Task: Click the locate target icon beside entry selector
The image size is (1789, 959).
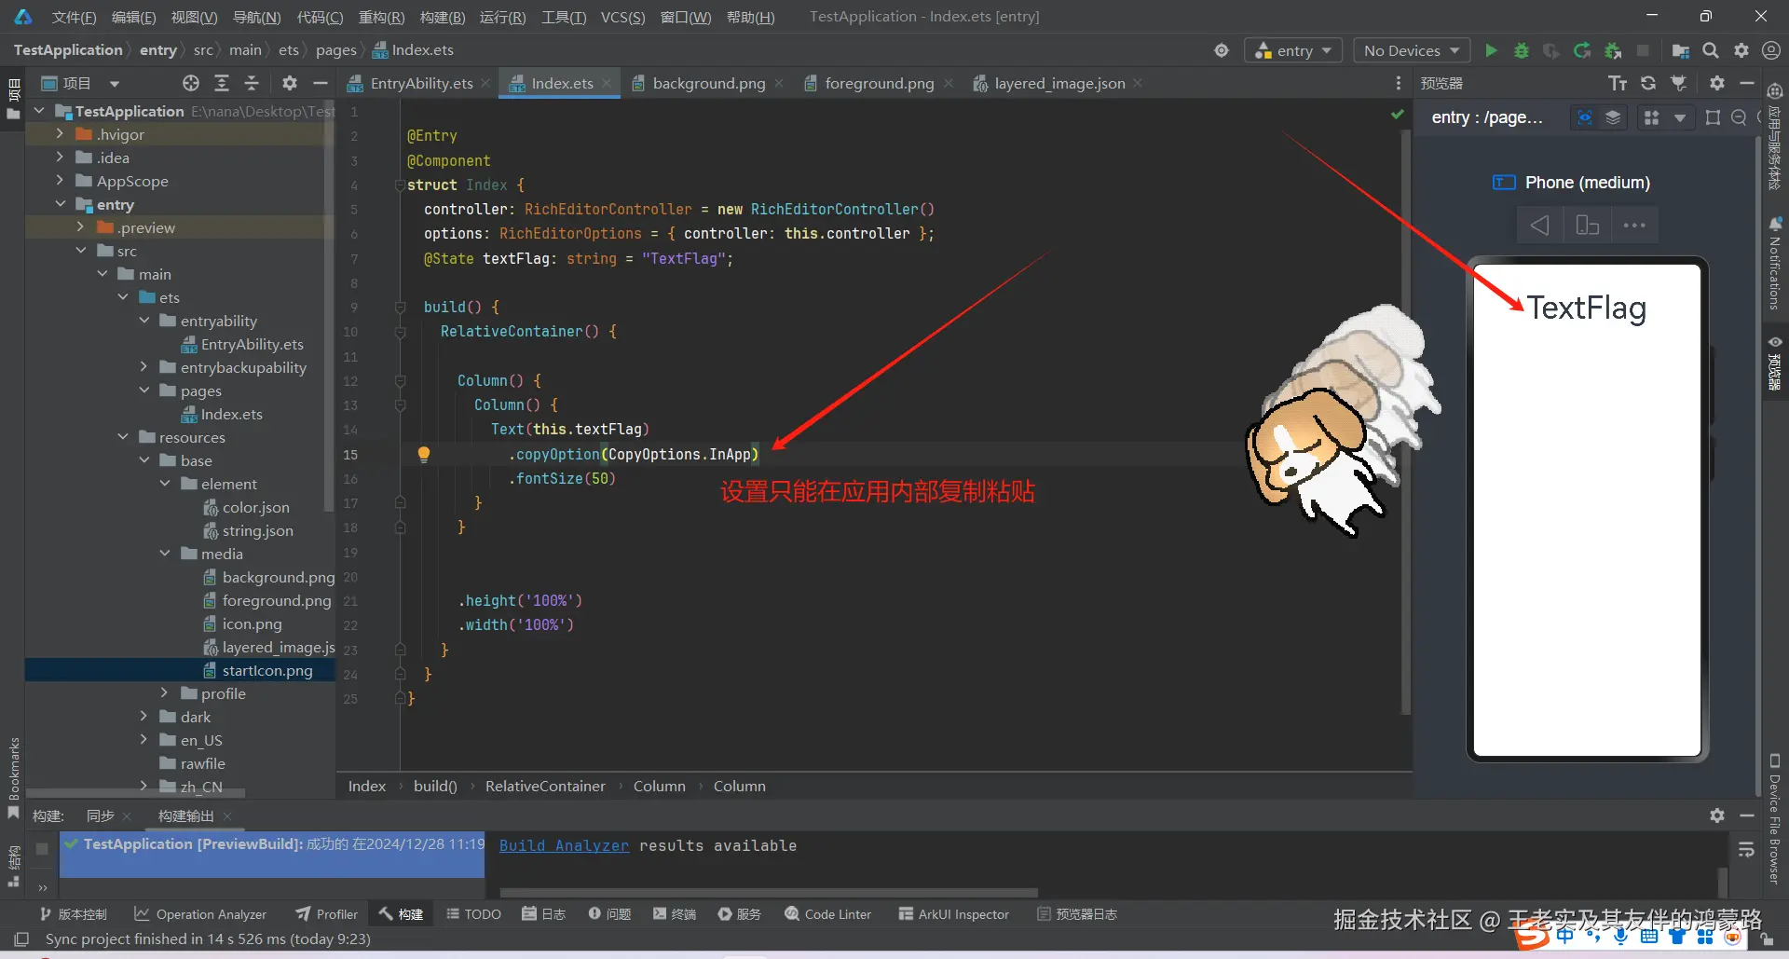Action: [1222, 50]
